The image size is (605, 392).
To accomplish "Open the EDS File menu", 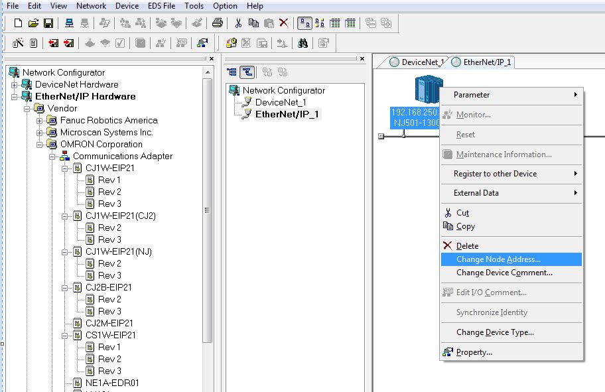I will click(x=161, y=6).
